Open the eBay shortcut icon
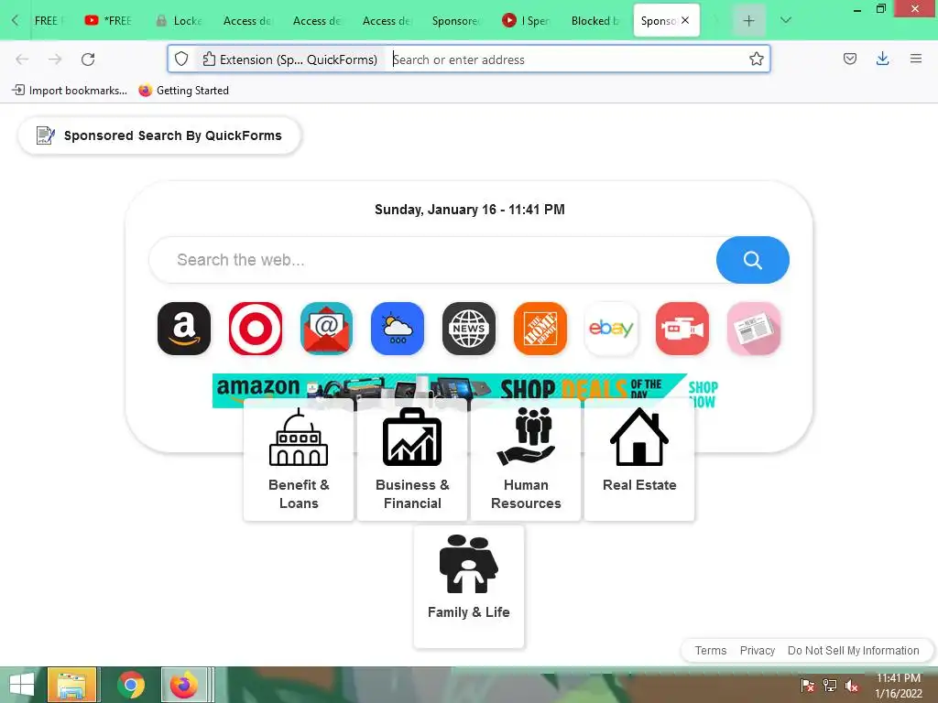The width and height of the screenshot is (938, 703). coord(611,329)
